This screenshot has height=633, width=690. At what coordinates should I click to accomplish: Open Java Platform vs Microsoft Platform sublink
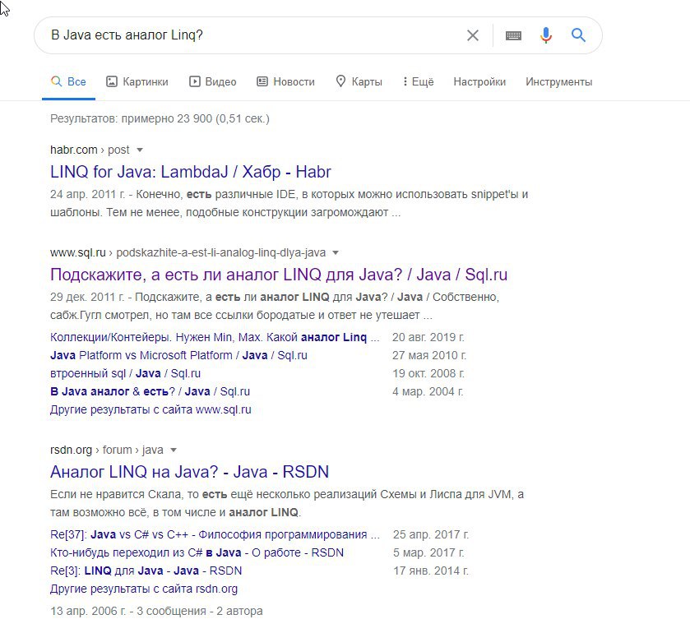(x=178, y=355)
